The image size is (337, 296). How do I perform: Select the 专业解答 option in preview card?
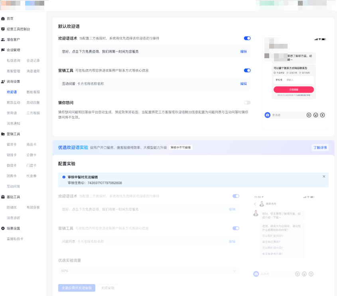278,73
